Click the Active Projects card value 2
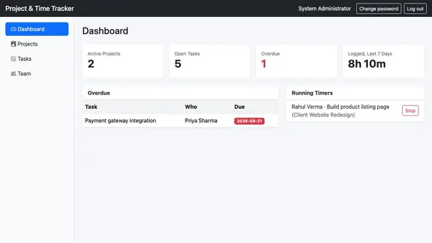Image resolution: width=432 pixels, height=243 pixels. point(91,64)
